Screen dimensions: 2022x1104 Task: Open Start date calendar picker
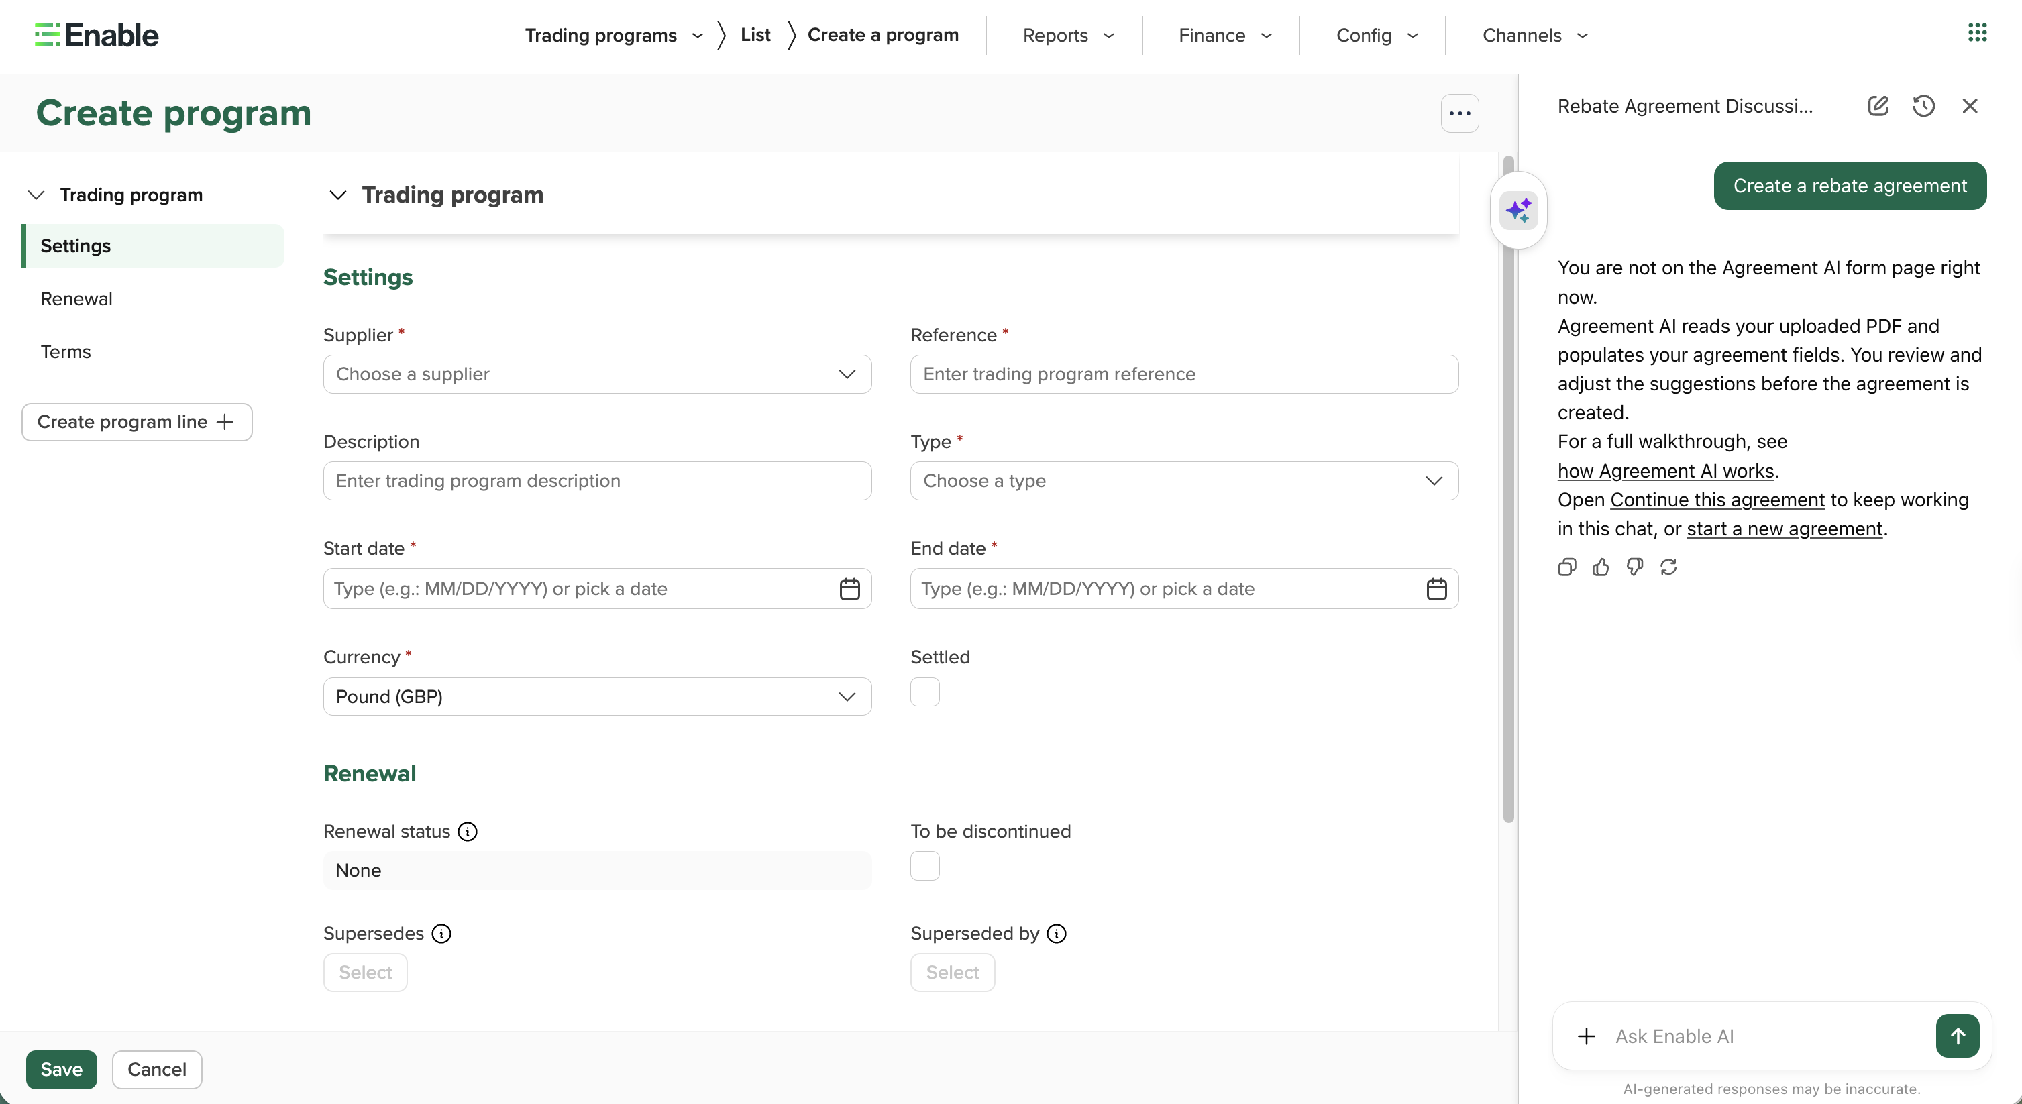(850, 588)
